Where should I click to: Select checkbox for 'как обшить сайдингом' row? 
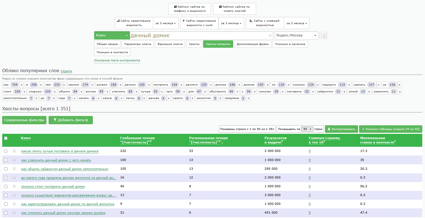coord(6,169)
